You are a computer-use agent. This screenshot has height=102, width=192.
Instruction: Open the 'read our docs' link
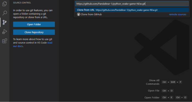[x=33, y=44]
